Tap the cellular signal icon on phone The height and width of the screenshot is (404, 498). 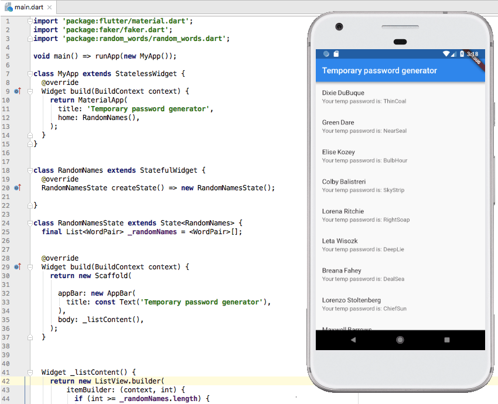(454, 54)
